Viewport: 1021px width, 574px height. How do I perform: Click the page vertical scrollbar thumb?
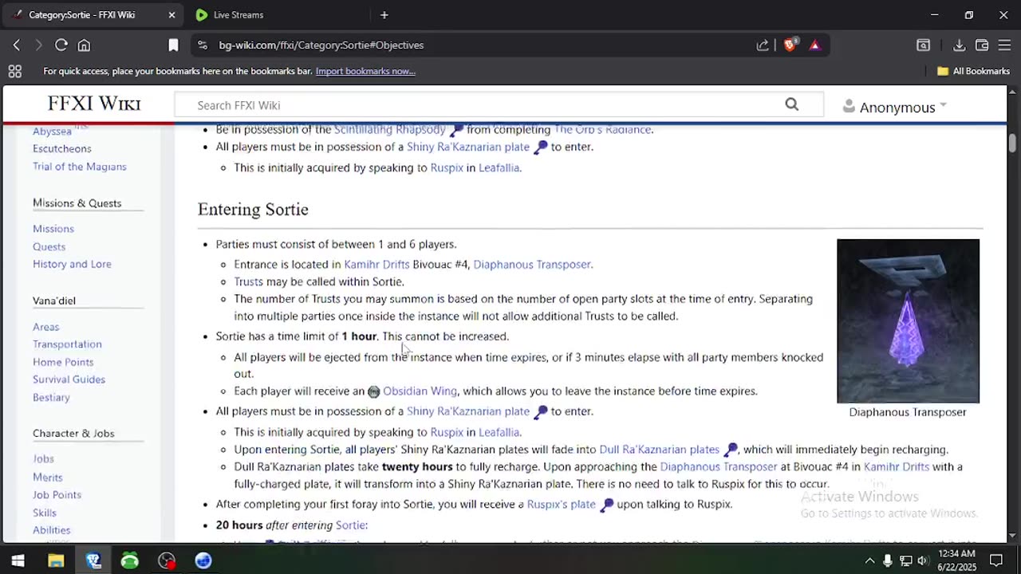tap(1012, 143)
